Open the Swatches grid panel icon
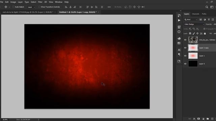Viewport: 216px width, 121px height. (179, 43)
